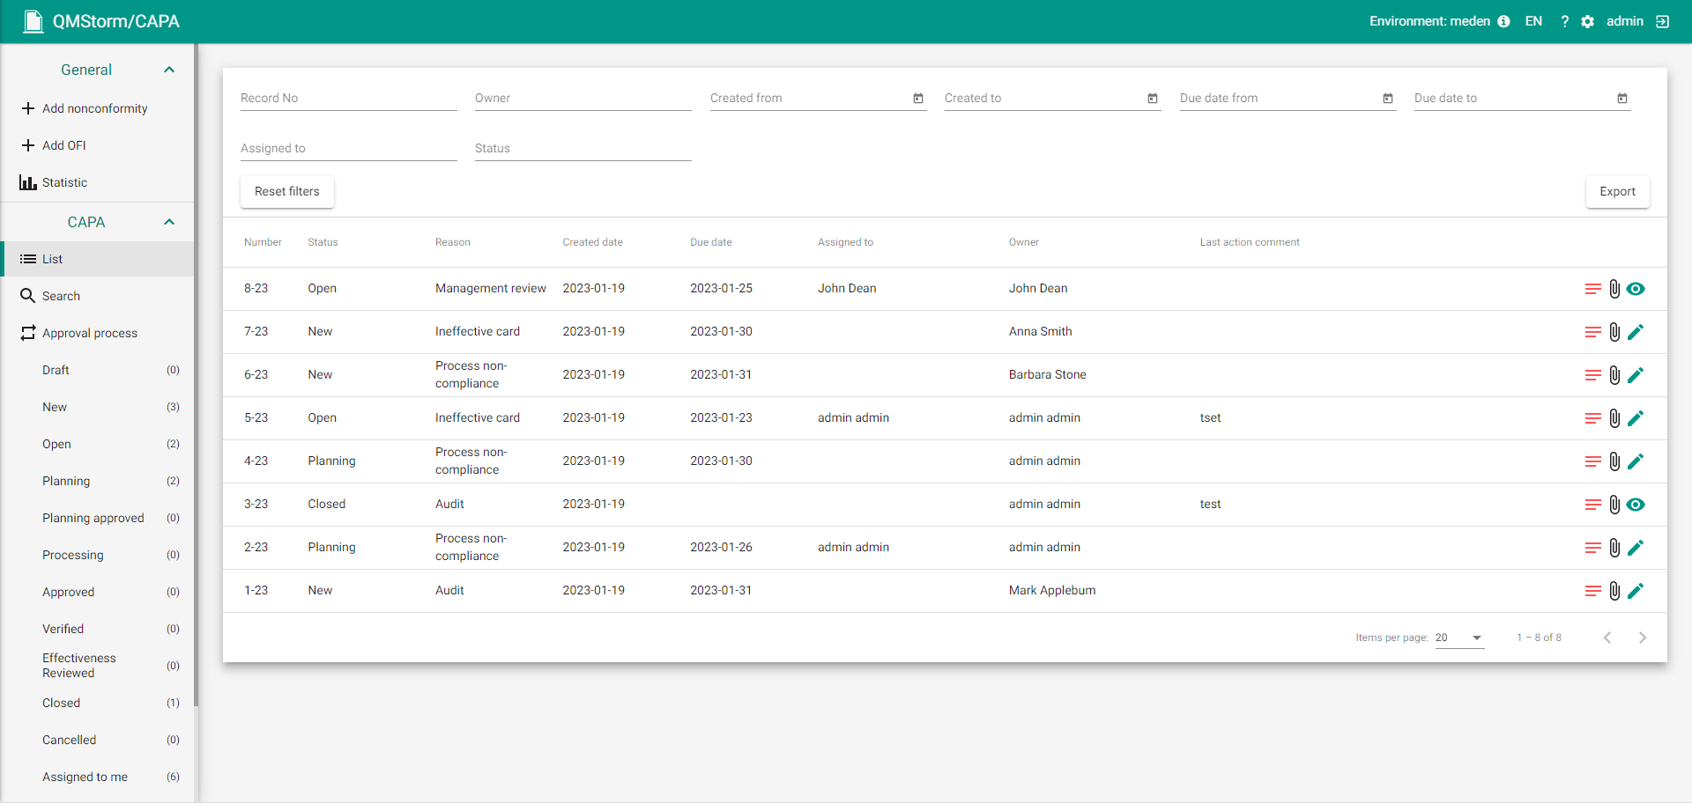Open Statistic from sidebar

coord(97,182)
